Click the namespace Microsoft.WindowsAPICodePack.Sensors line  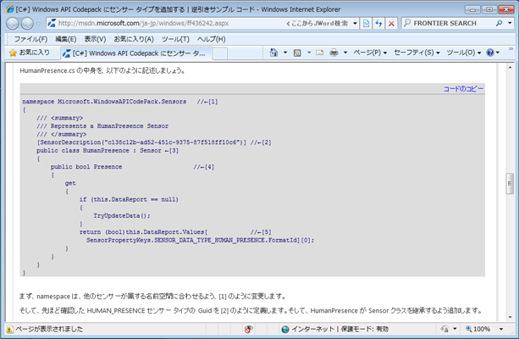[120, 102]
